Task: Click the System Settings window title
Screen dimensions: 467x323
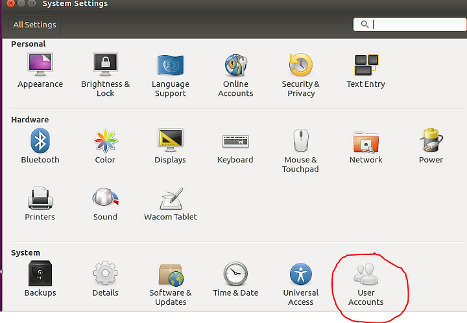Action: [x=75, y=4]
